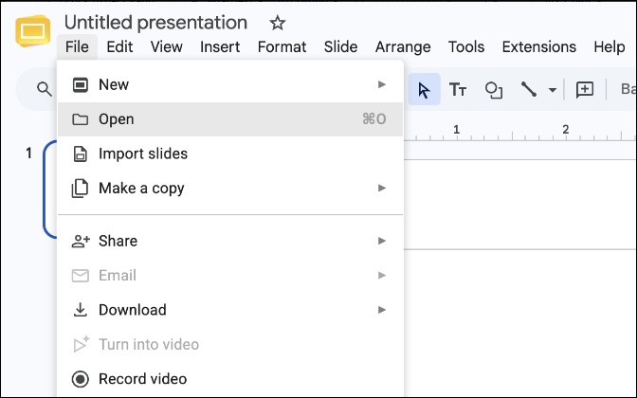
Task: Open the Help menu
Action: pos(609,46)
